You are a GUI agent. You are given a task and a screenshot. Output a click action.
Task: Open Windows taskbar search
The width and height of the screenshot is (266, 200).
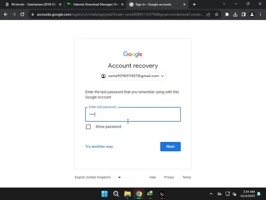pos(116,194)
